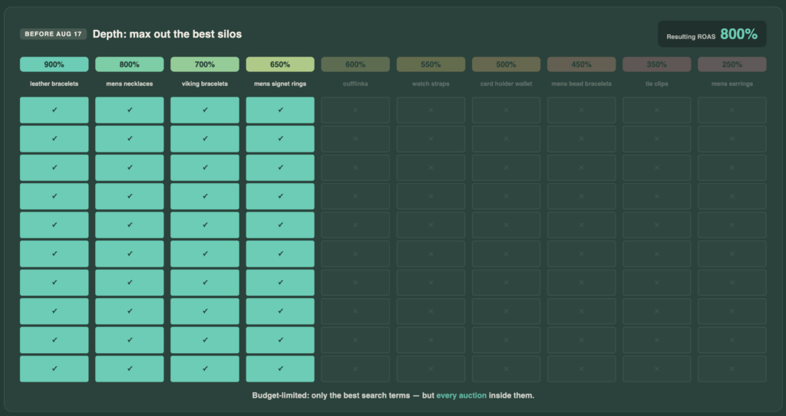The image size is (786, 416).
Task: Click the topmost checkmark cell under viking bracelets
Action: (x=204, y=110)
